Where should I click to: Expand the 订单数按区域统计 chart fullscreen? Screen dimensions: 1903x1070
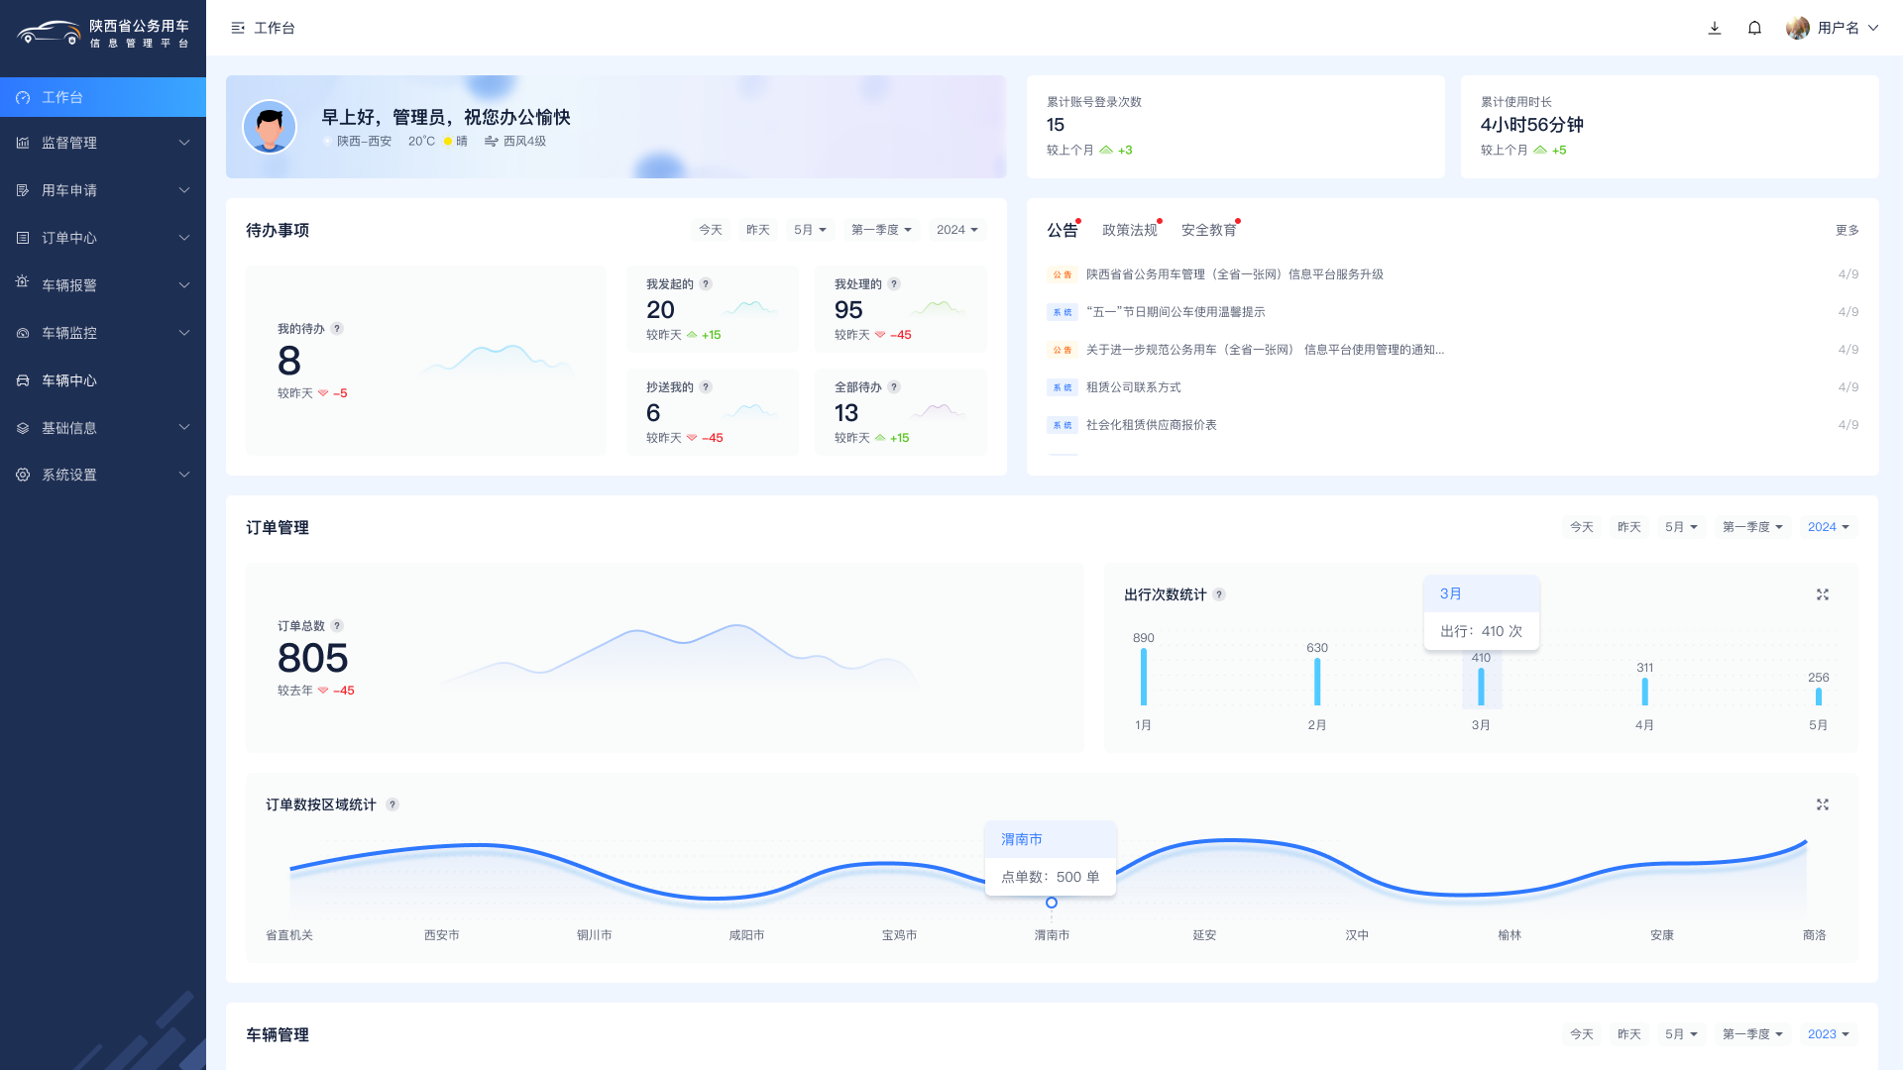[1822, 804]
